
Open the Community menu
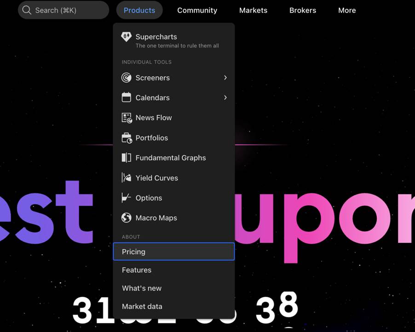pyautogui.click(x=197, y=10)
